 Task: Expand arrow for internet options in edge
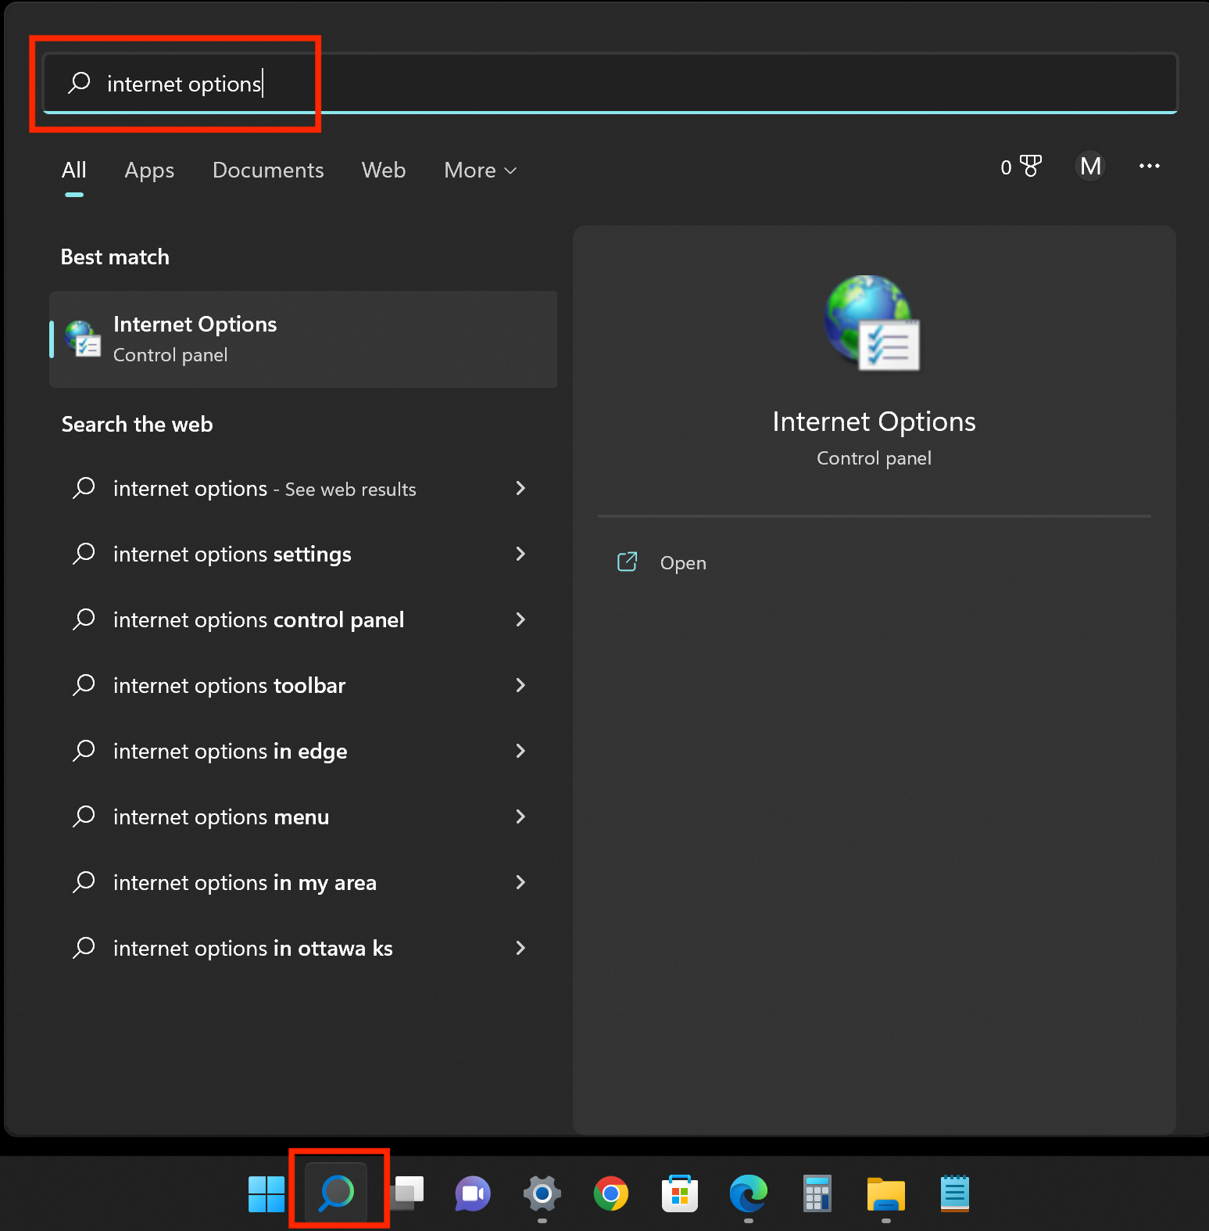pos(520,751)
